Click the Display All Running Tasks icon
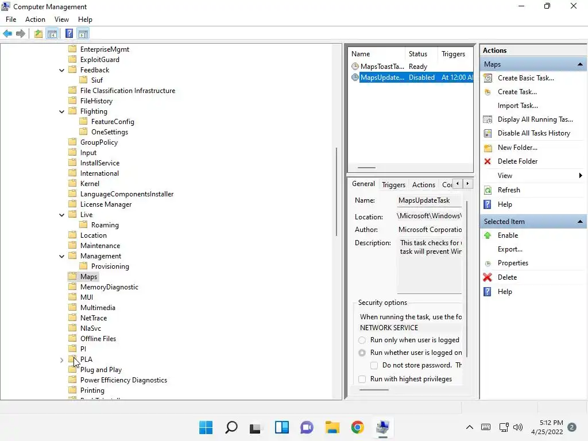The width and height of the screenshot is (588, 441). pyautogui.click(x=488, y=119)
